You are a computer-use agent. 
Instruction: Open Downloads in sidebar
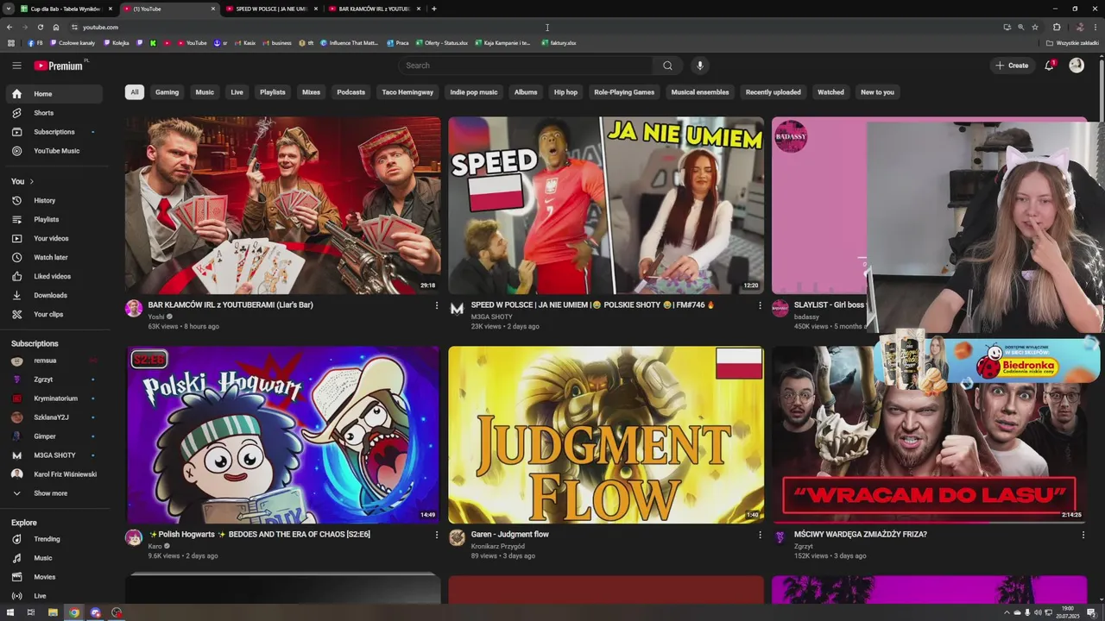point(54,296)
